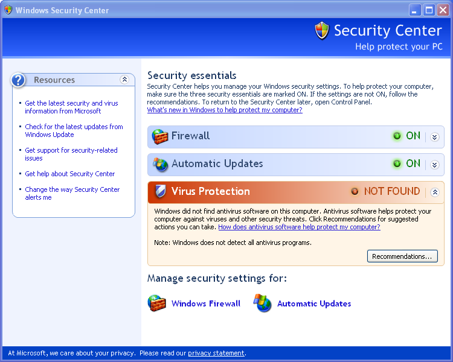Expand the Firewall section chevron

click(x=434, y=137)
